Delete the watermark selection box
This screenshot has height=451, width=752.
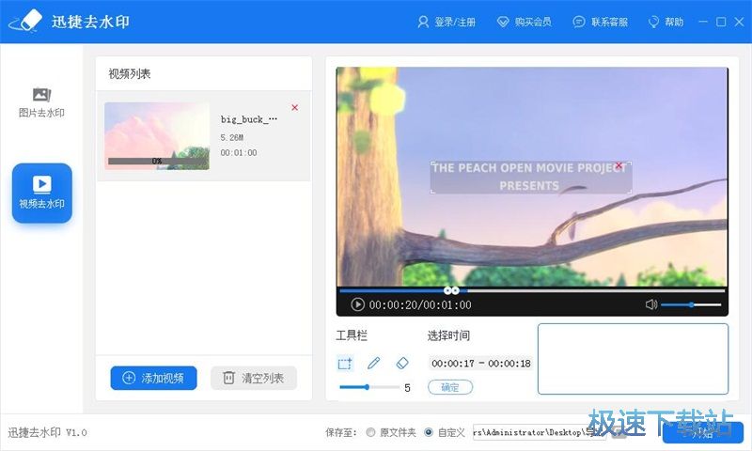tap(619, 165)
